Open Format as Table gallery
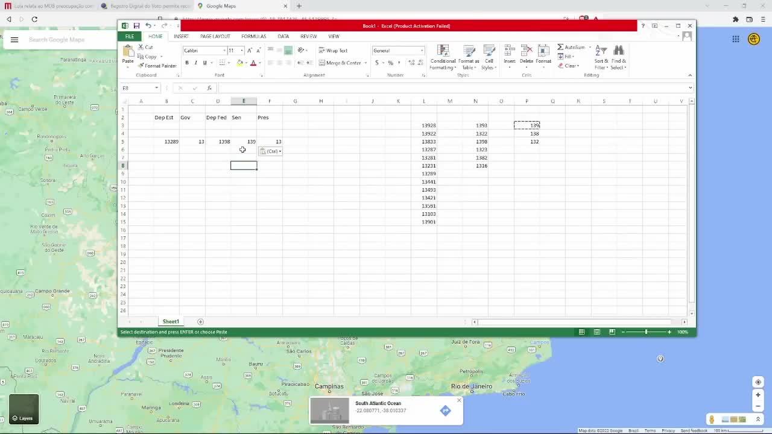Image resolution: width=772 pixels, height=434 pixels. click(469, 58)
